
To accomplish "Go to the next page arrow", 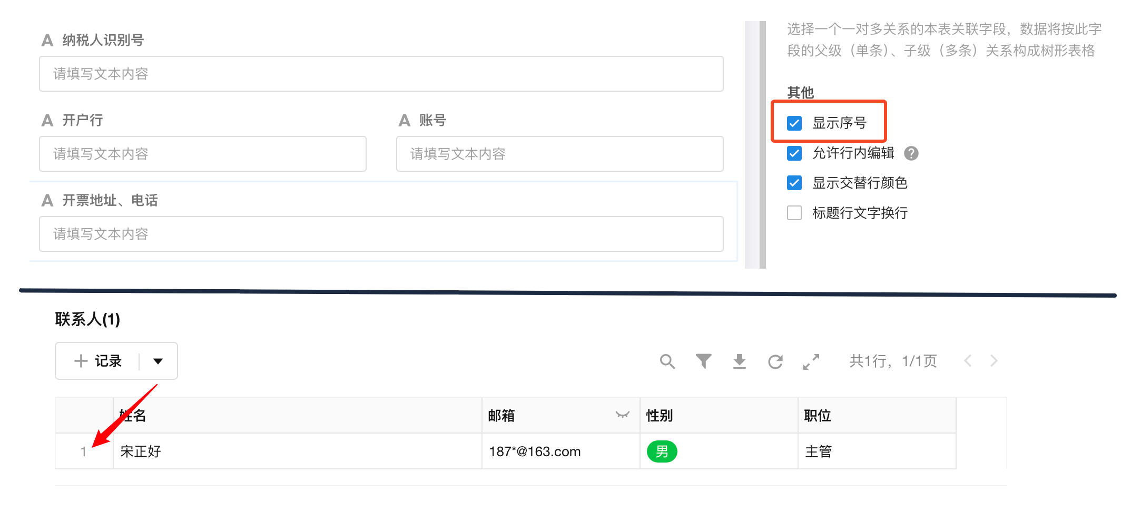I will [994, 361].
